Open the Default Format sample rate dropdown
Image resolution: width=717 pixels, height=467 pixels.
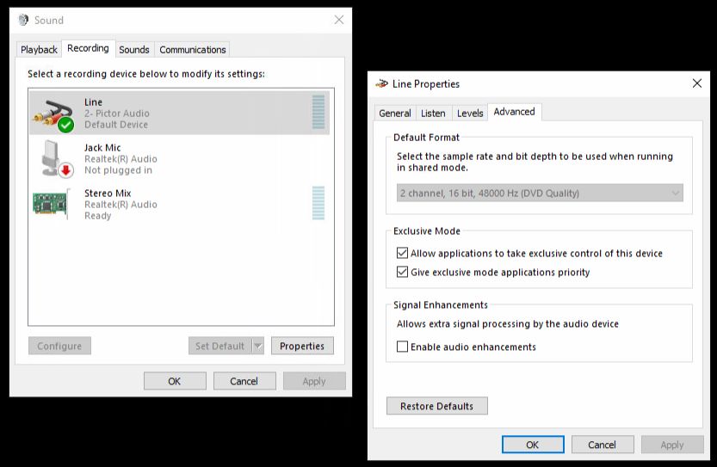pyautogui.click(x=540, y=194)
